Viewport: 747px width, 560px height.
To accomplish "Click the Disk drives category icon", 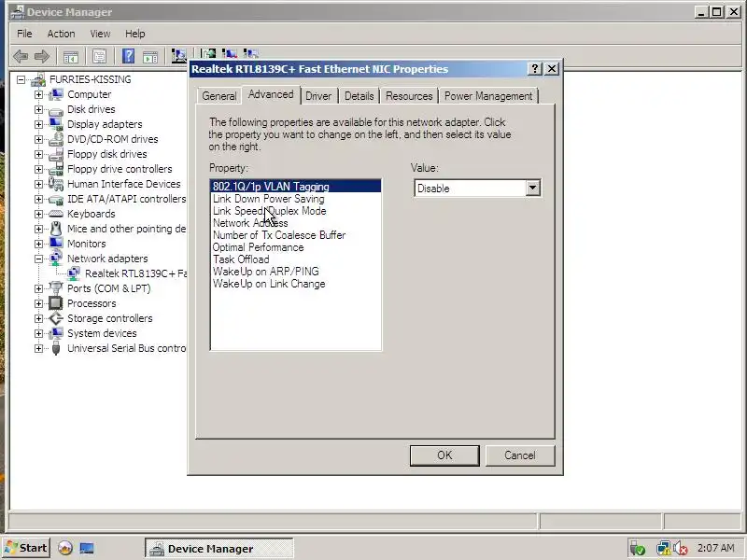I will click(x=56, y=110).
